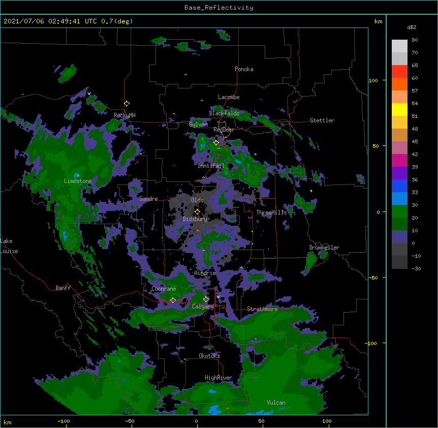
Task: Click the Banff label
Action: tap(63, 288)
